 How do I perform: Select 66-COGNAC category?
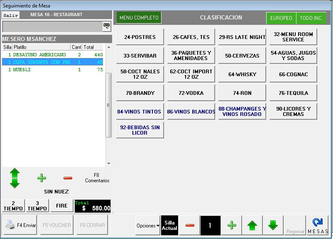pyautogui.click(x=293, y=75)
